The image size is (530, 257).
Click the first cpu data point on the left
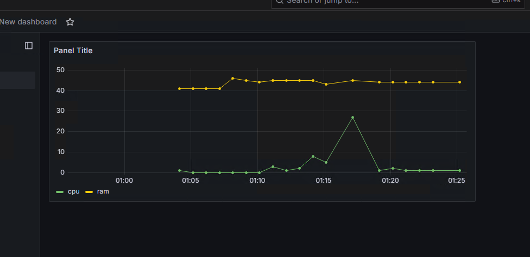[x=180, y=170]
